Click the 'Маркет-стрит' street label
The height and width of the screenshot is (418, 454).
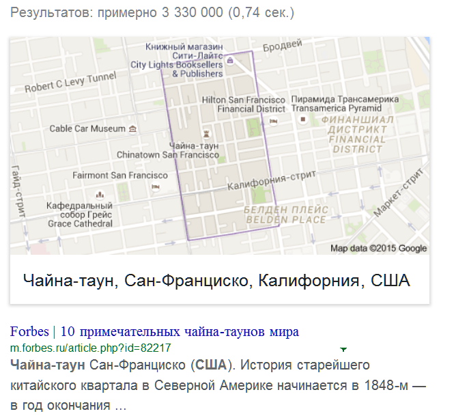coord(399,193)
